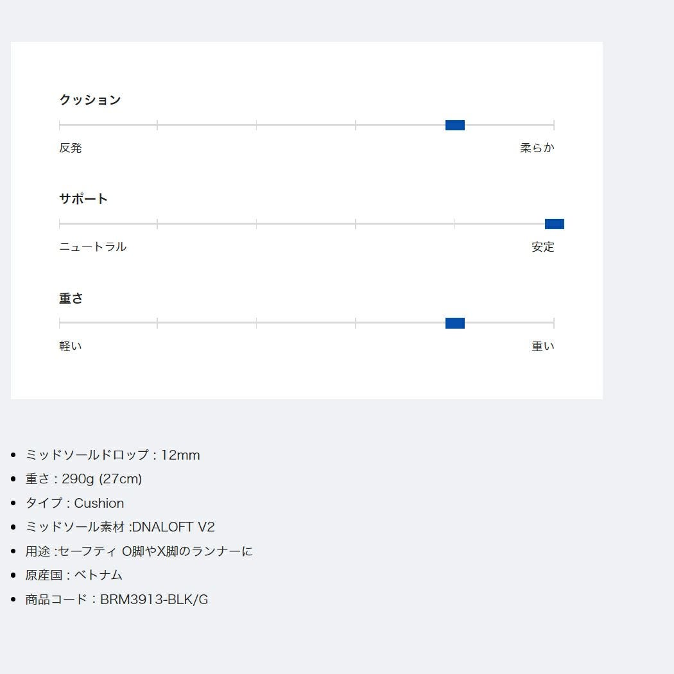
Task: Click the 原産国 : ベトナム list item
Action: pyautogui.click(x=74, y=575)
